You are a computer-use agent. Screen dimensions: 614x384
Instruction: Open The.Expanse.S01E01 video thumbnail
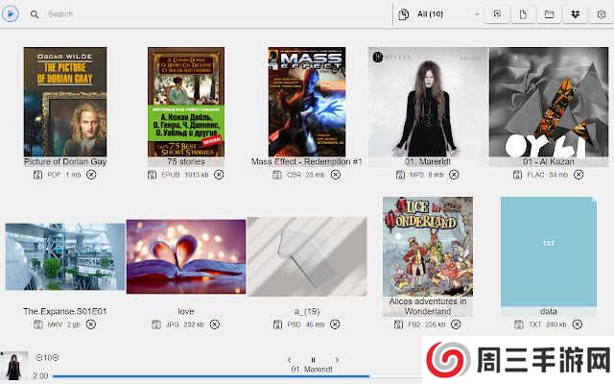click(65, 257)
